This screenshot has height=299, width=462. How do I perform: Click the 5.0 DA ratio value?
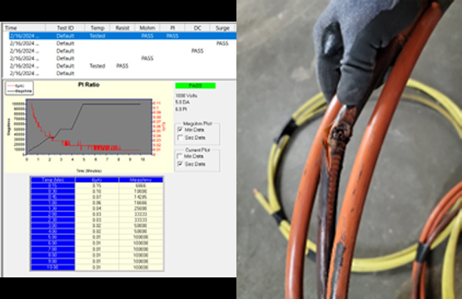[182, 102]
